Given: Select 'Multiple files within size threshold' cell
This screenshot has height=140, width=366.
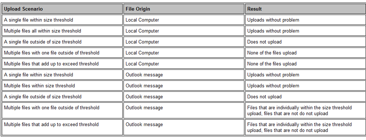Looking at the screenshot, I should [62, 86].
